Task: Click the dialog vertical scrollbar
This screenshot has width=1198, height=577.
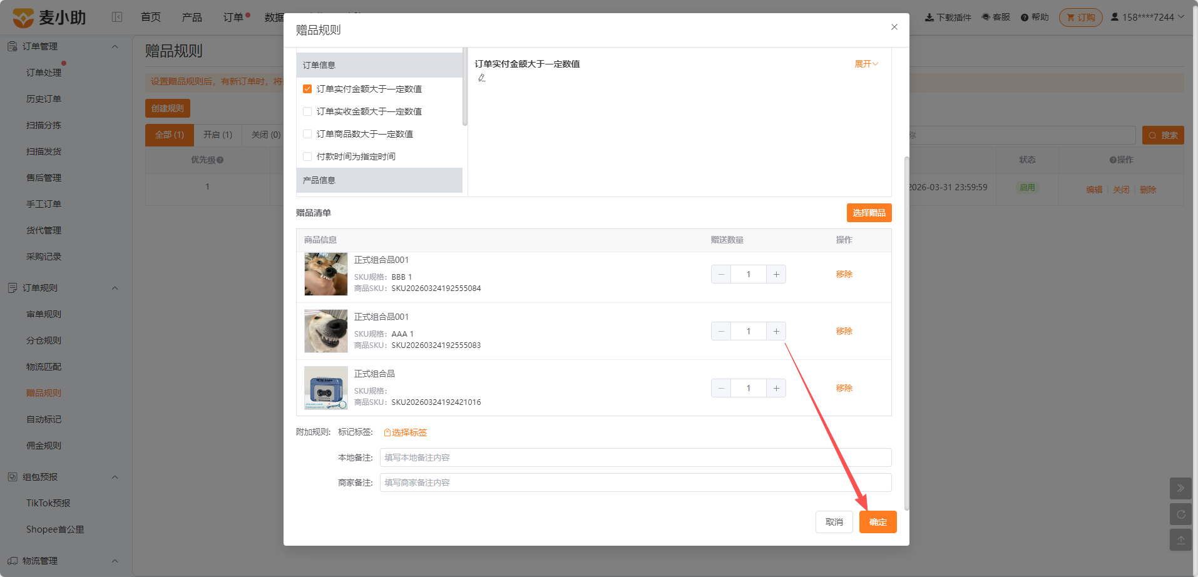Action: click(906, 334)
